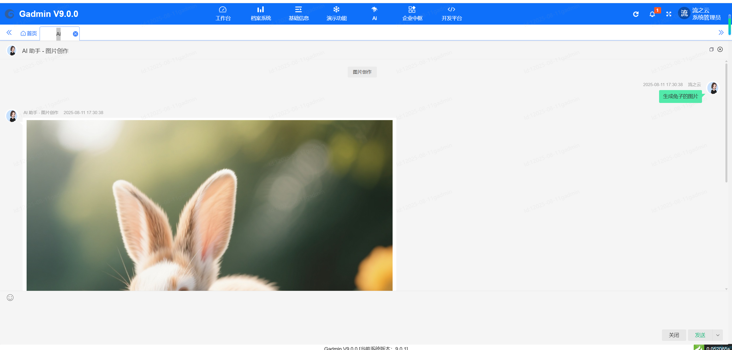Toggle fullscreen with the expand icon
732x350 pixels.
click(x=669, y=14)
